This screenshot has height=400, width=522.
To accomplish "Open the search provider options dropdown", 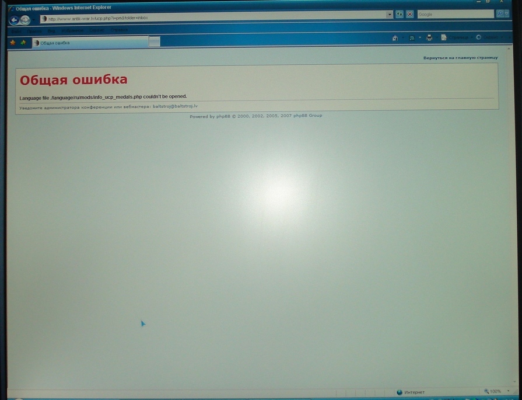I will pyautogui.click(x=507, y=13).
